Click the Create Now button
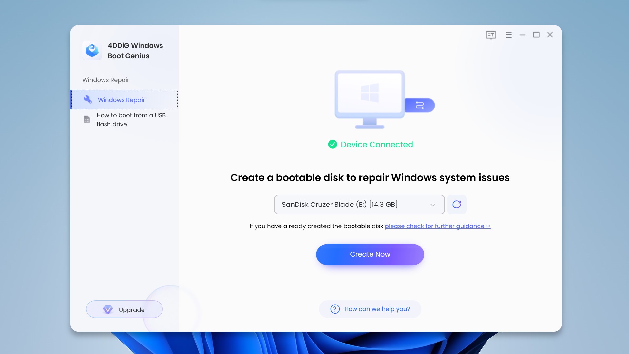 click(x=370, y=254)
